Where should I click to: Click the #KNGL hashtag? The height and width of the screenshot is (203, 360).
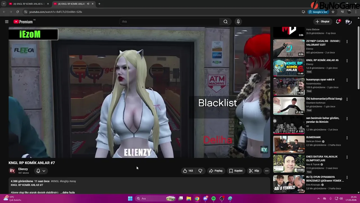55,181
